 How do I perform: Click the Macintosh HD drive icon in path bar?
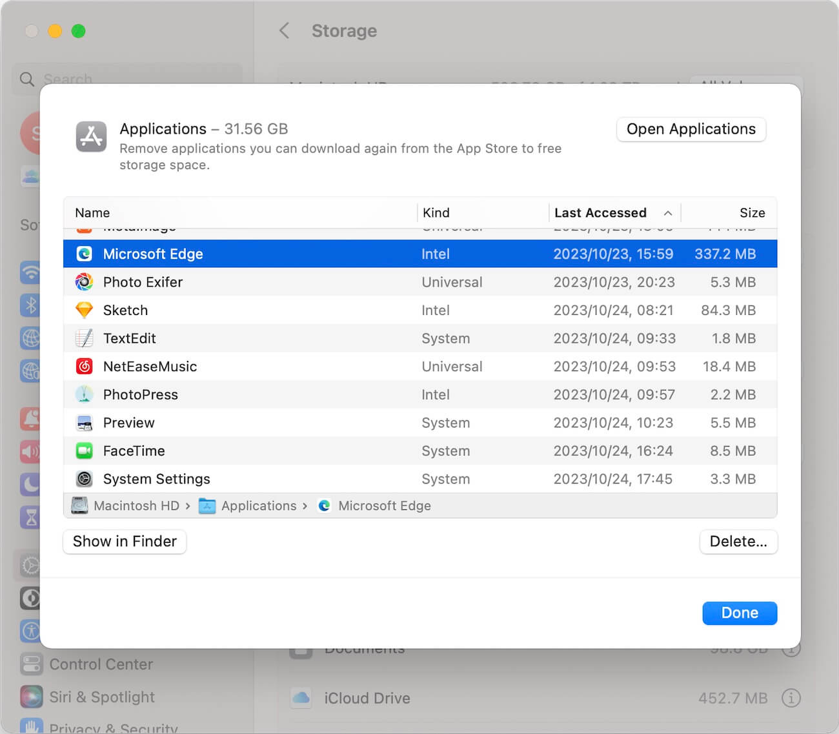(x=79, y=505)
